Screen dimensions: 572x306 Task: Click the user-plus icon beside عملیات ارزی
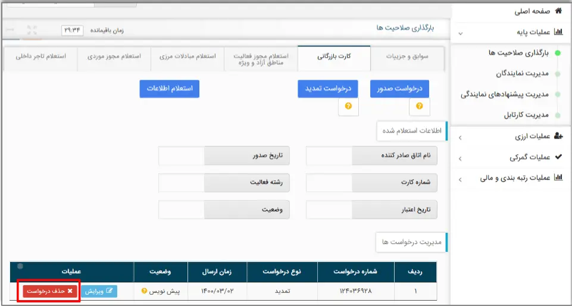click(x=558, y=136)
